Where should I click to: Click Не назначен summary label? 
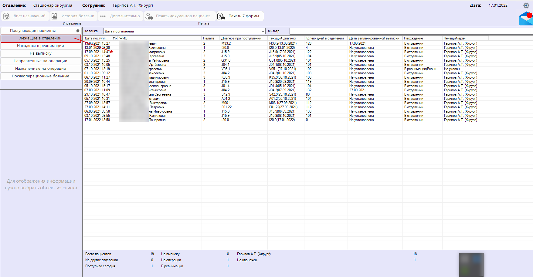pos(247,260)
